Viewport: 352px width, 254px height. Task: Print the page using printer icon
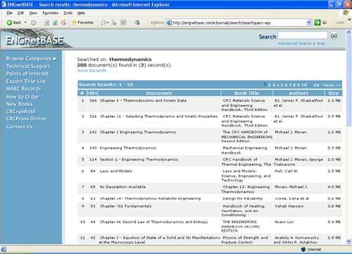pyautogui.click(x=114, y=22)
